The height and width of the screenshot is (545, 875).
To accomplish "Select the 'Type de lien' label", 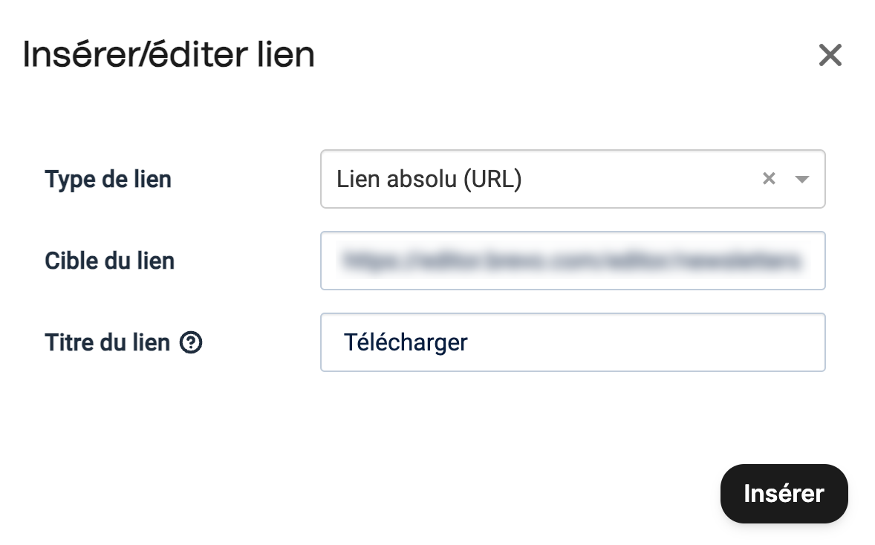I will 108,178.
